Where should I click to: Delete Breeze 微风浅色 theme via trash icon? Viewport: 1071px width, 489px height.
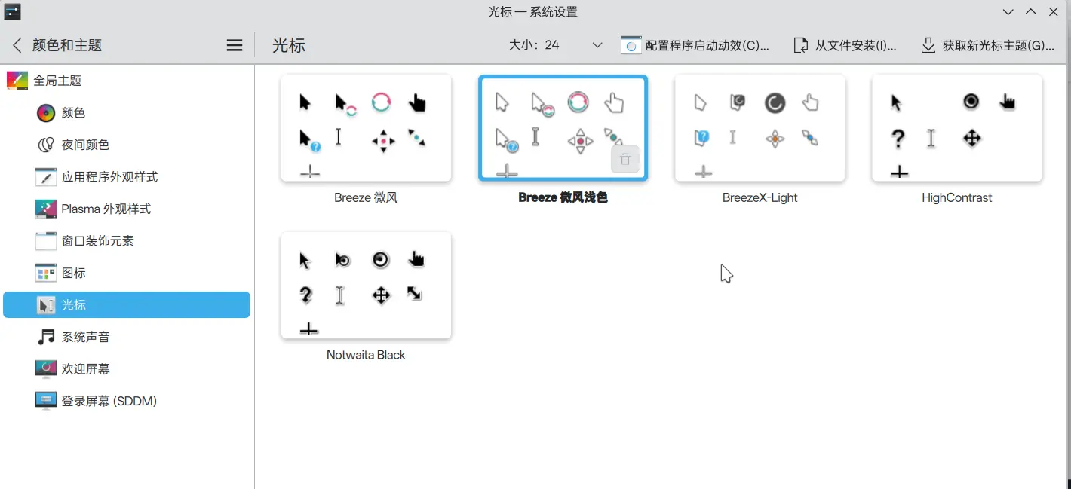[x=625, y=159]
